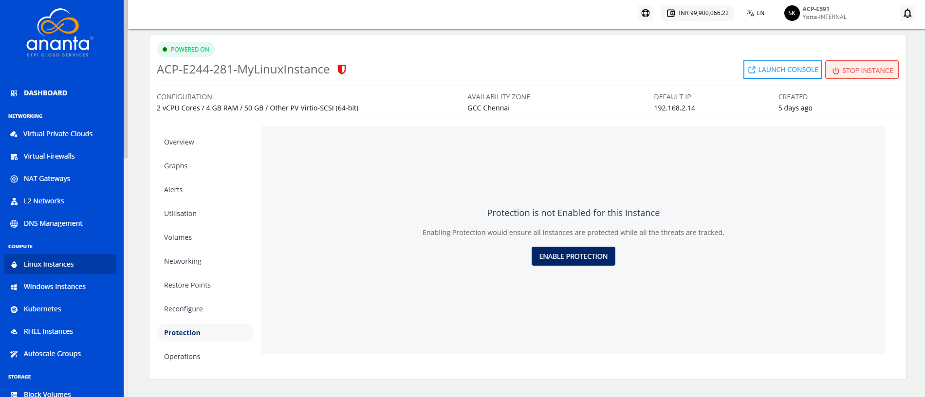
Task: Click the wallet balance INR 99,900,066.22
Action: [x=698, y=13]
